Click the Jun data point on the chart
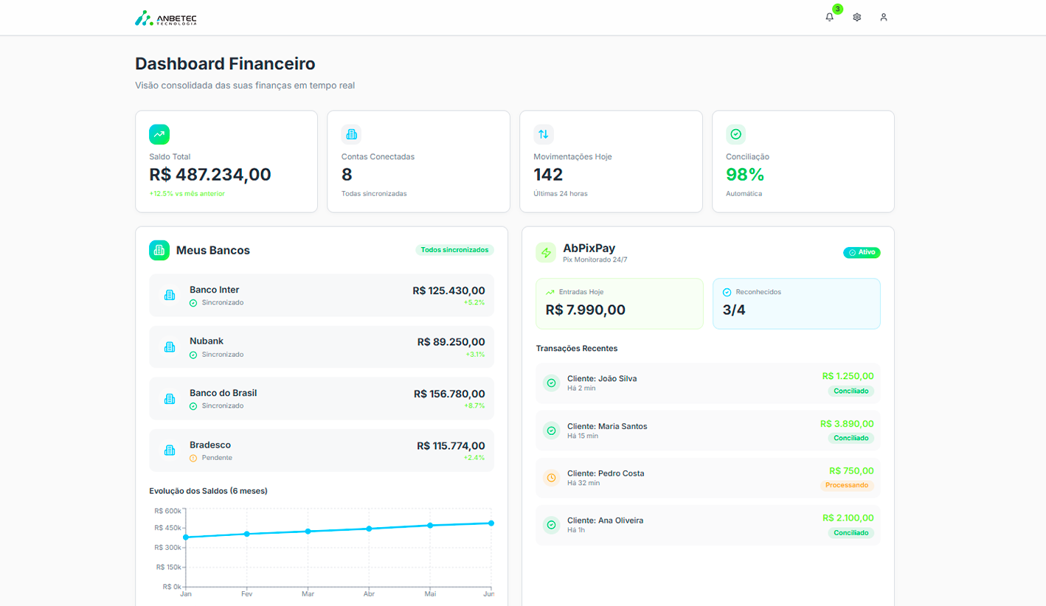The height and width of the screenshot is (606, 1046). click(491, 523)
